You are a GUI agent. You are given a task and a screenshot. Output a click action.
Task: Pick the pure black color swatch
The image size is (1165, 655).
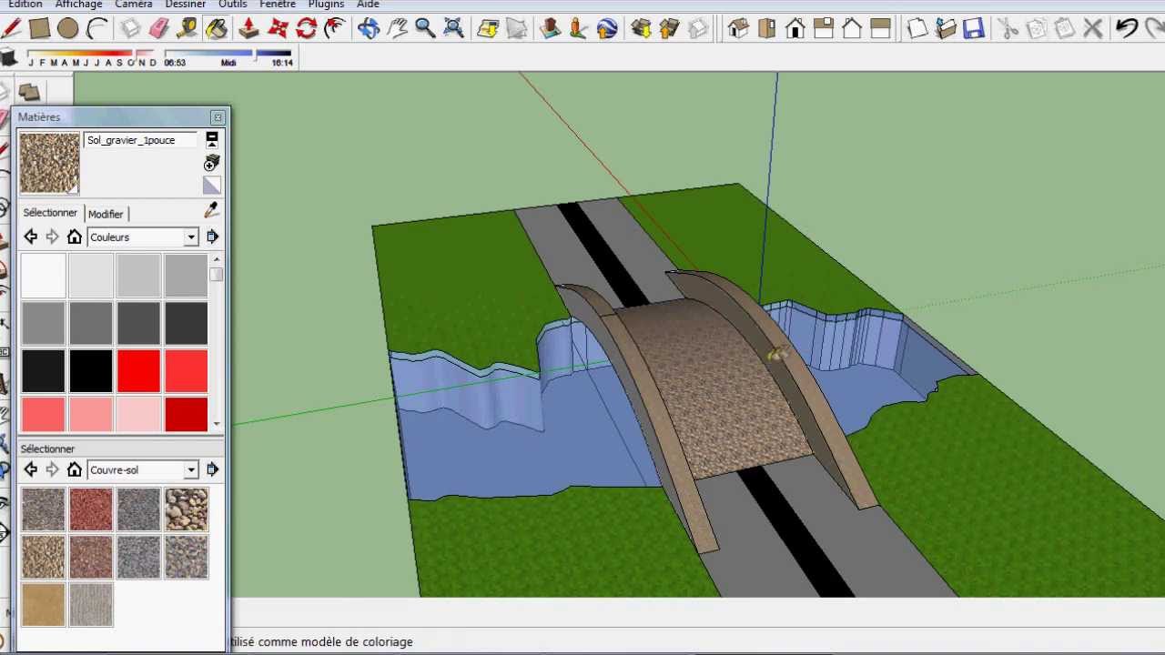click(91, 371)
